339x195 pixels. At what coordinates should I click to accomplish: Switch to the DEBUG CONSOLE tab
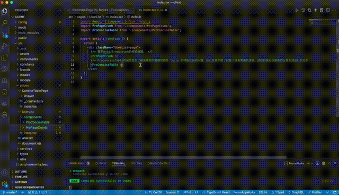[x=159, y=163]
